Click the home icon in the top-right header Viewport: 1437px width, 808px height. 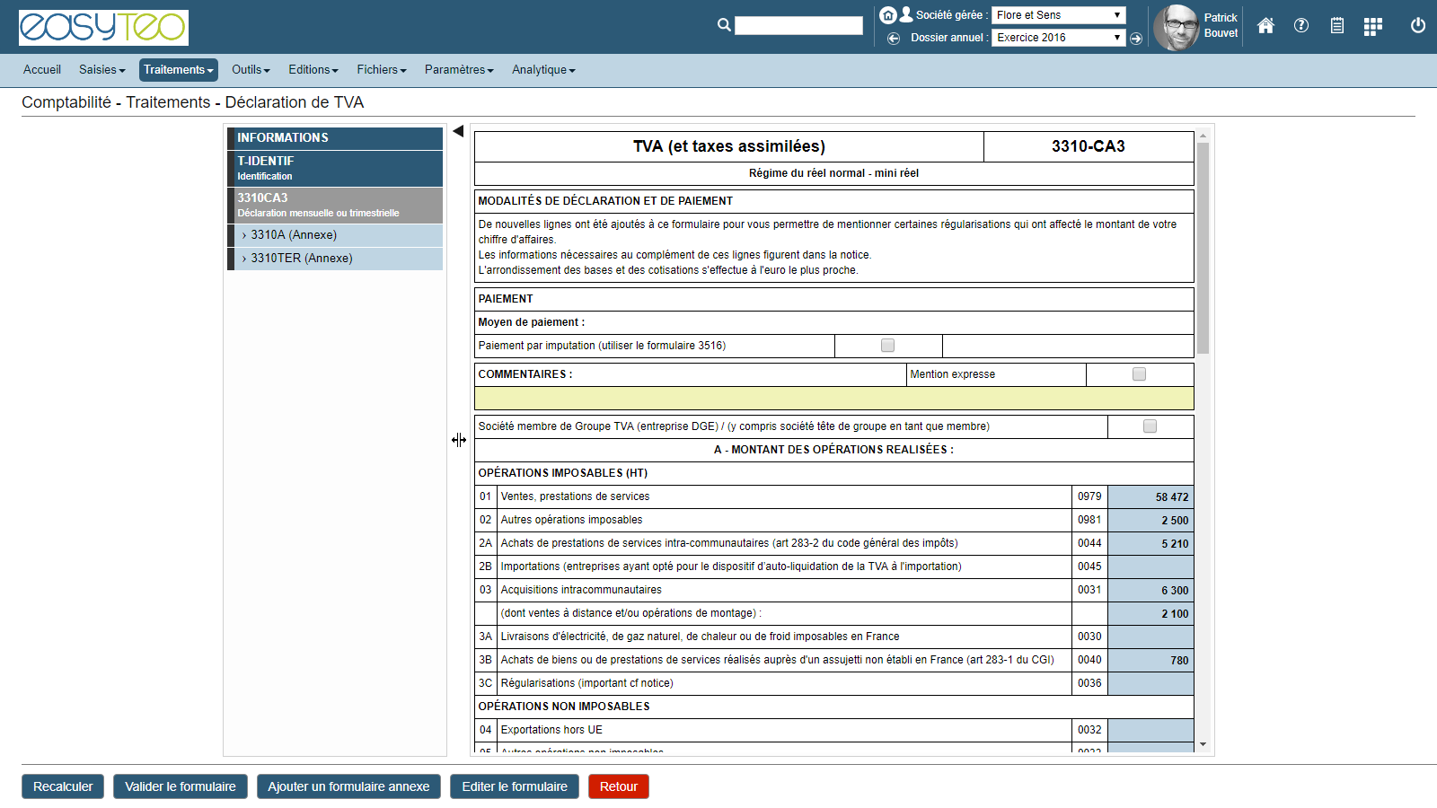pos(1265,26)
